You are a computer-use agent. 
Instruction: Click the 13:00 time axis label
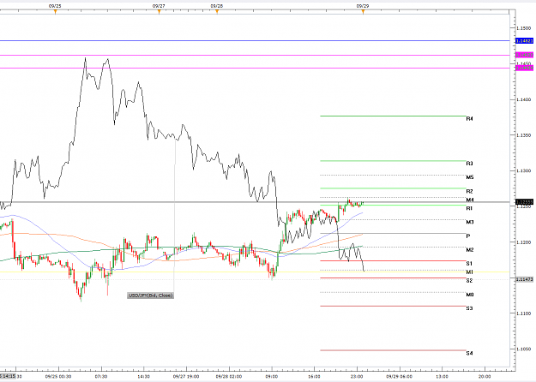point(442,377)
